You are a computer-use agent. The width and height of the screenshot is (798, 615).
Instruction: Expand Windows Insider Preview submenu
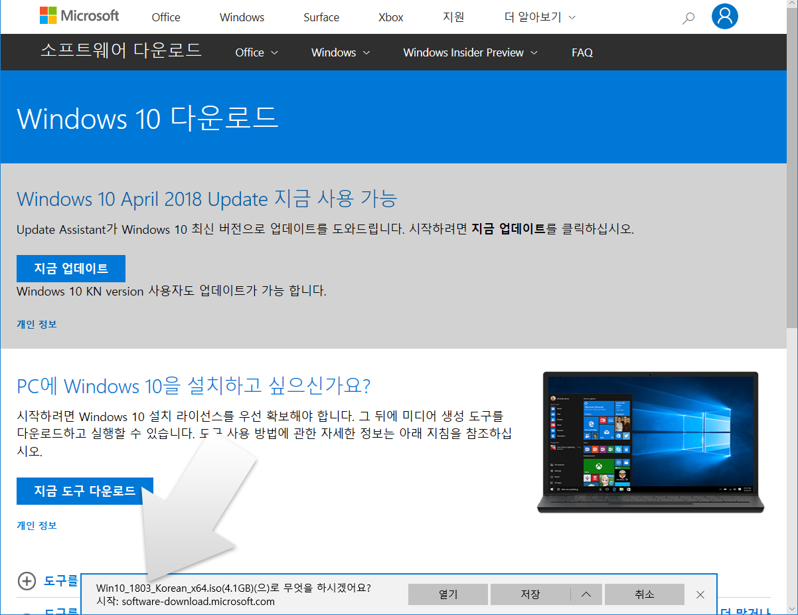click(470, 52)
